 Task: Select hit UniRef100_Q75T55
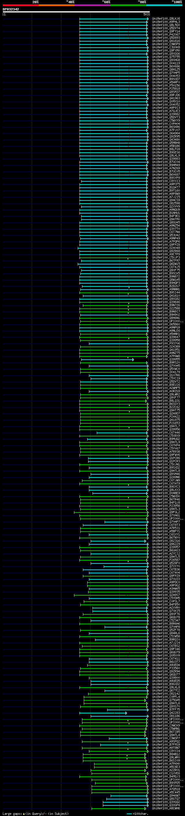click(166, 57)
